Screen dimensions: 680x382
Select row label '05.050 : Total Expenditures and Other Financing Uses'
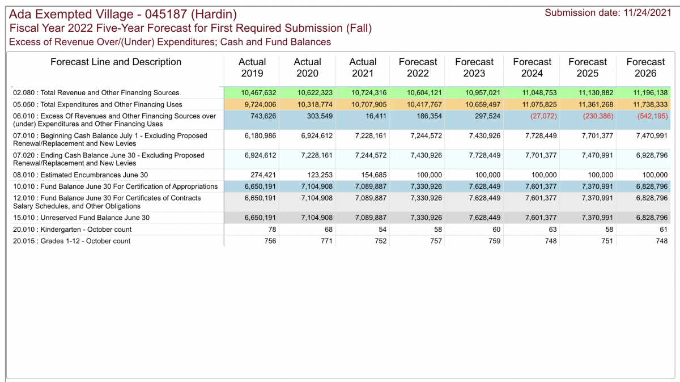[x=97, y=104]
